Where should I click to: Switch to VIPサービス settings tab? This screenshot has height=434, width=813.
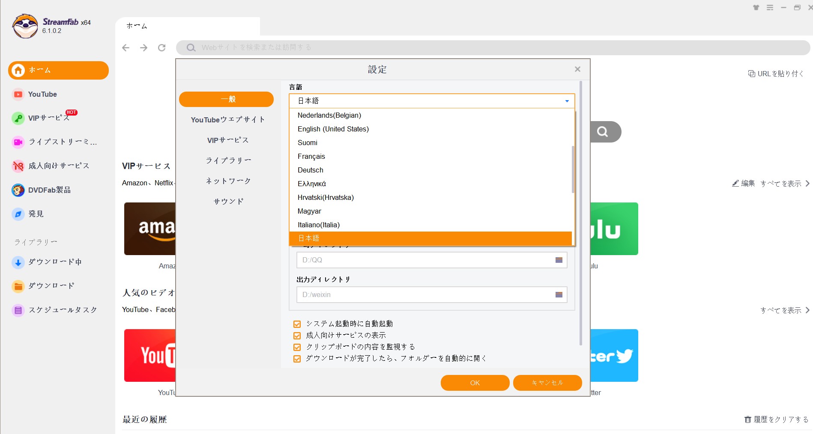point(228,140)
